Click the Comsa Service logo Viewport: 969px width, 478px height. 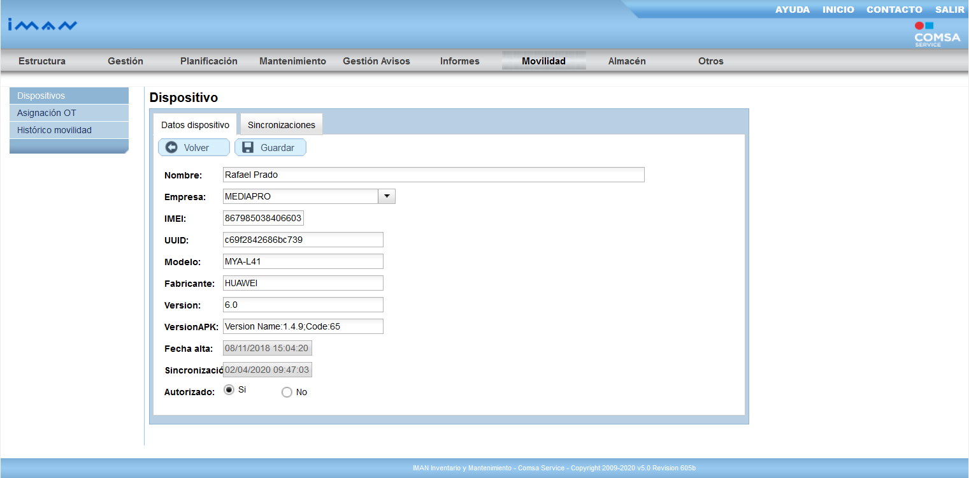pyautogui.click(x=937, y=35)
